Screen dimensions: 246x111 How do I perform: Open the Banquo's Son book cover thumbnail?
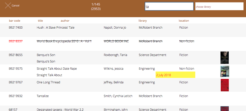click(224, 58)
